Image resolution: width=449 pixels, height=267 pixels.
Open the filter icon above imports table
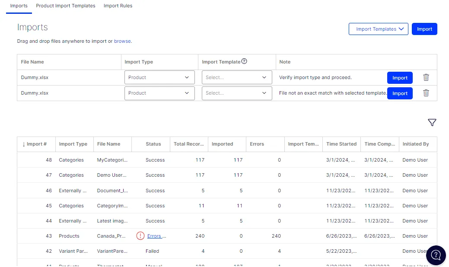(432, 122)
